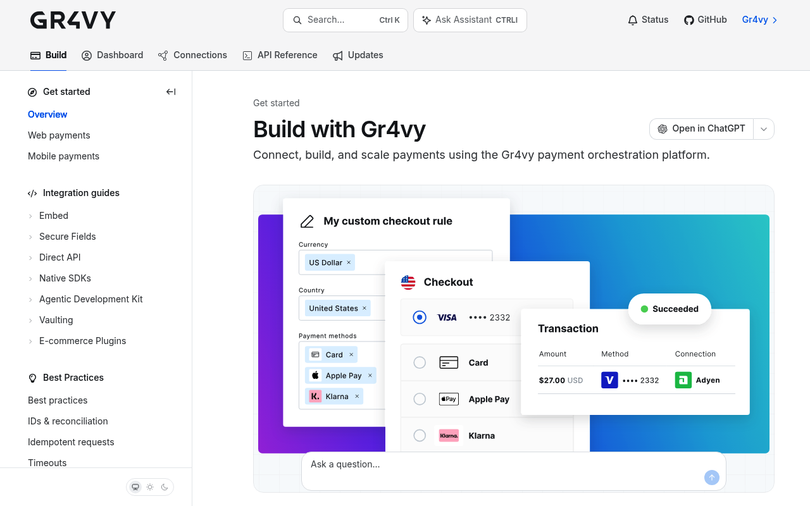Click the Search field

click(346, 20)
